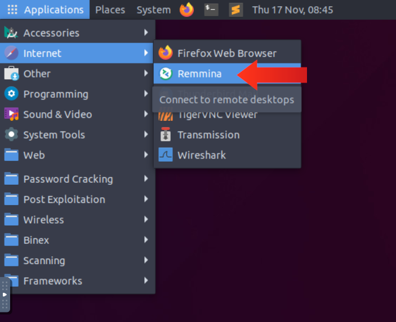The image size is (396, 322).
Task: Open the System menu
Action: click(153, 10)
